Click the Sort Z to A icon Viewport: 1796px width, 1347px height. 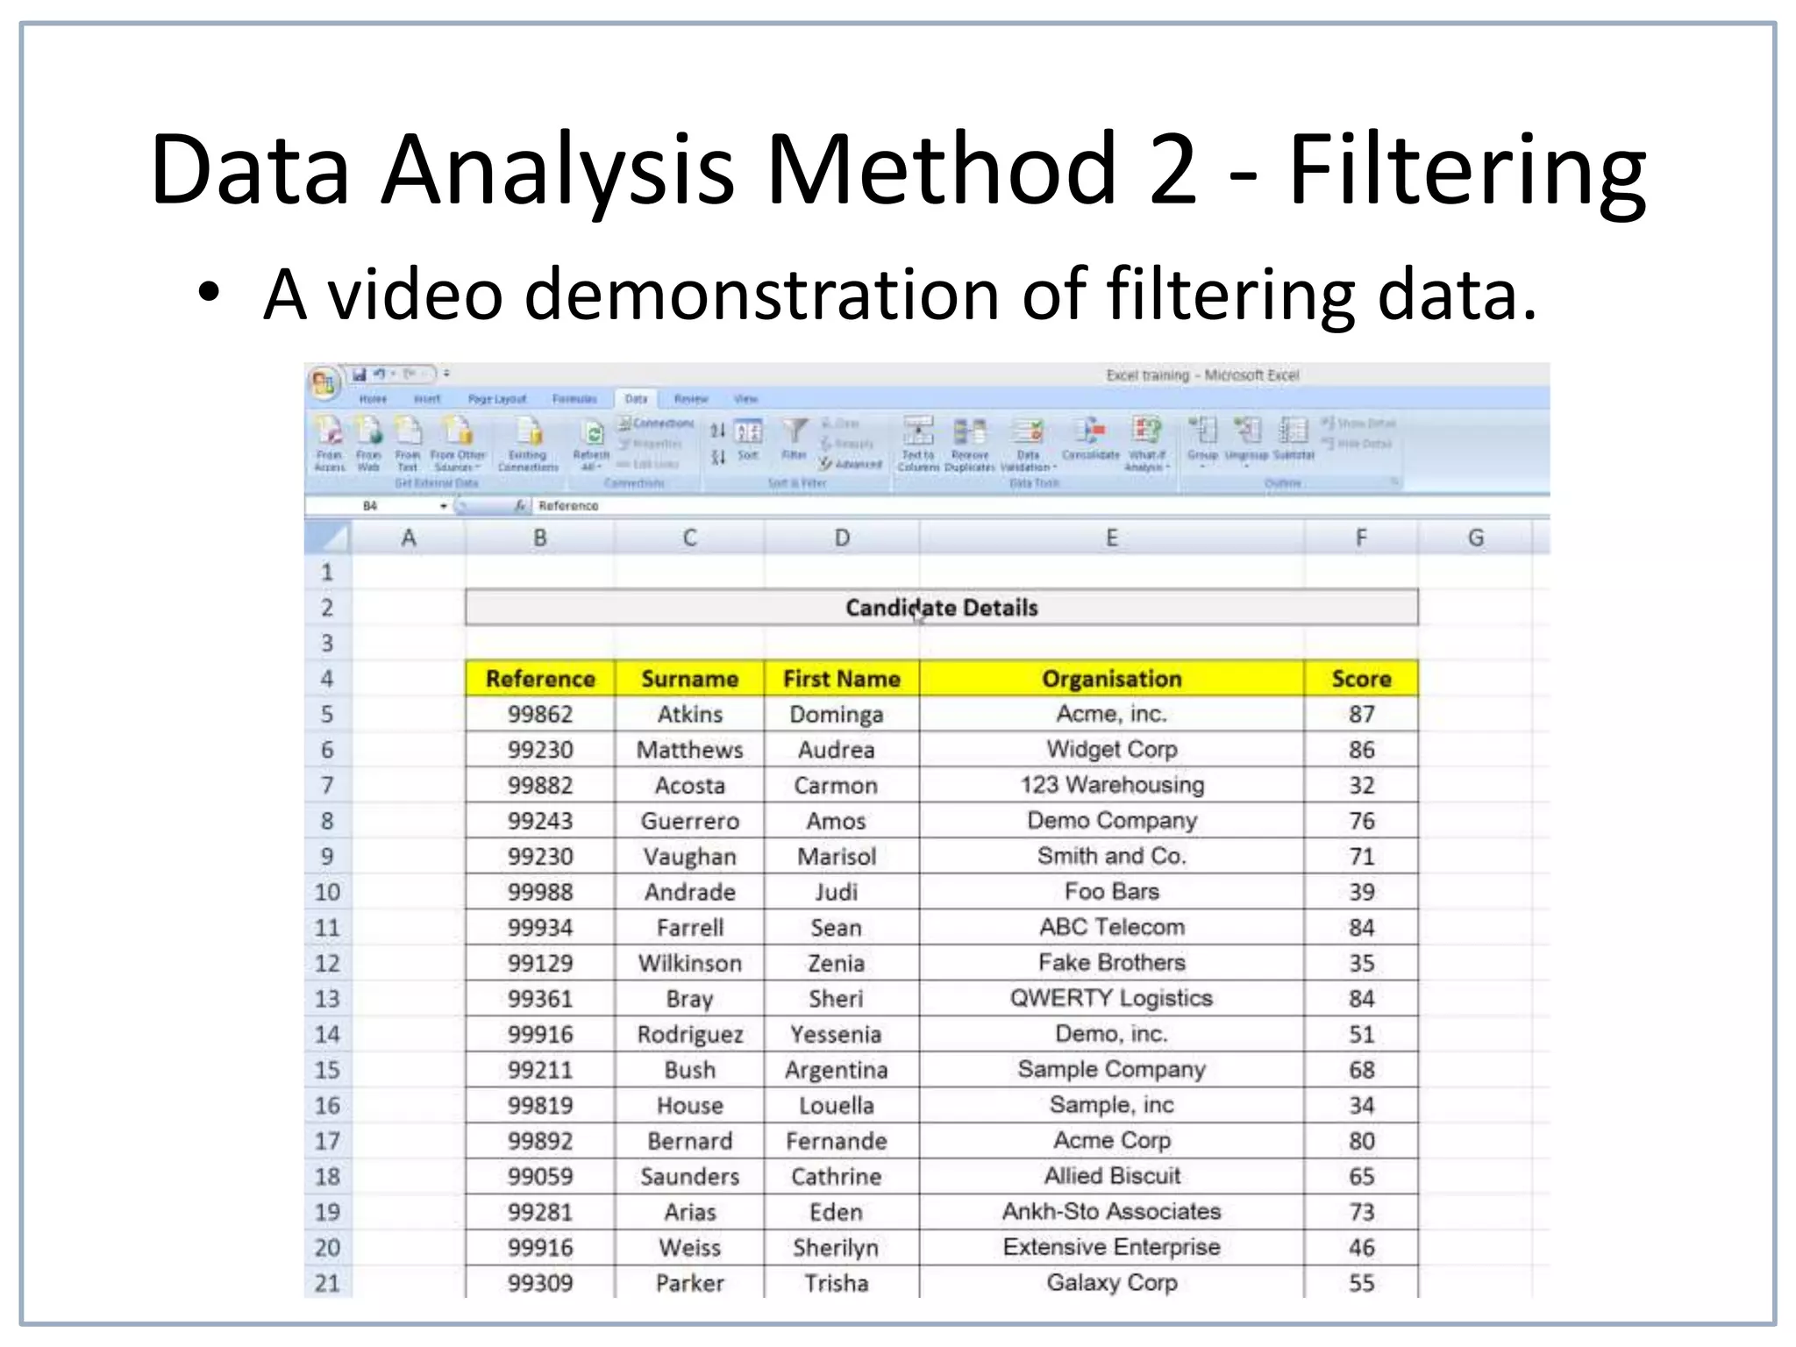point(717,457)
